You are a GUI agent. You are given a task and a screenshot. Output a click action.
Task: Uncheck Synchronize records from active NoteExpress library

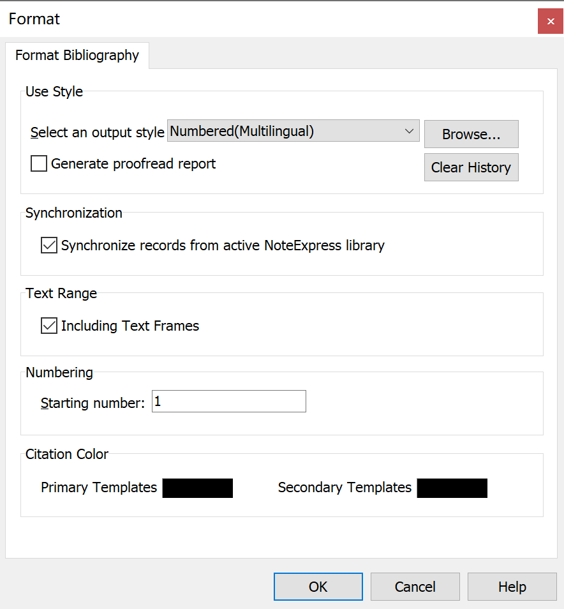(x=49, y=245)
